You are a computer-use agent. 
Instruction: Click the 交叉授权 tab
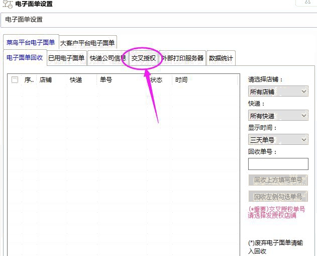click(143, 58)
